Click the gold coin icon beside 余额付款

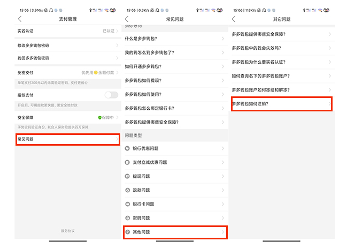(x=96, y=73)
